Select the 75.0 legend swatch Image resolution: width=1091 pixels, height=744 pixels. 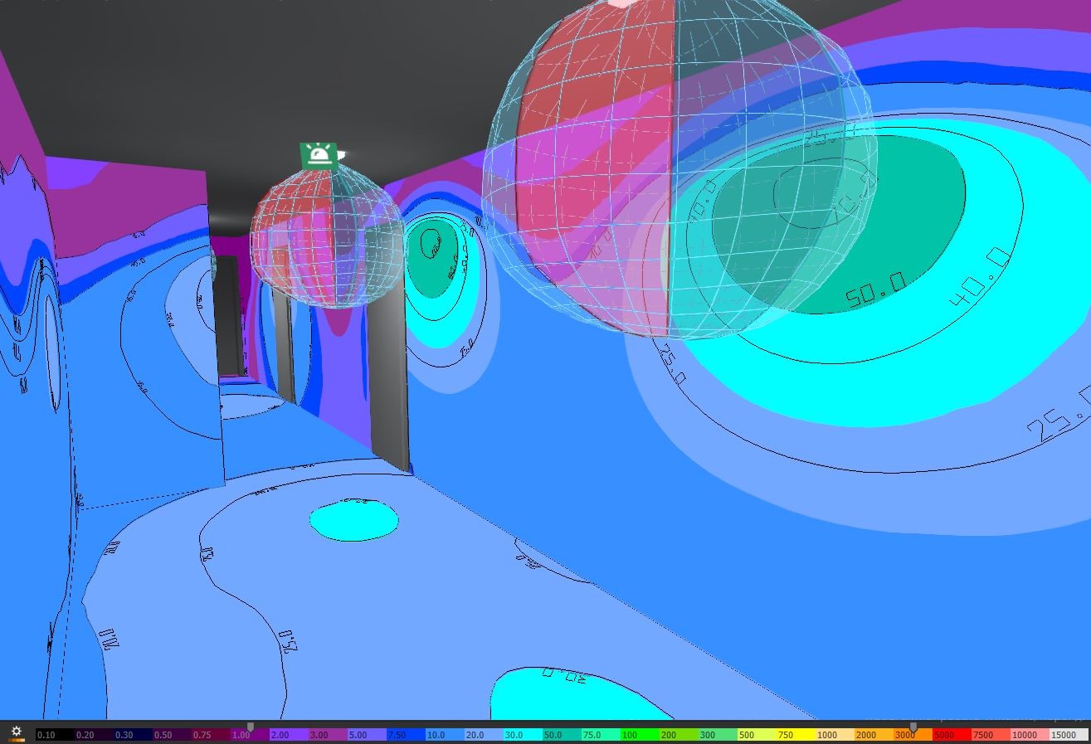[x=600, y=735]
